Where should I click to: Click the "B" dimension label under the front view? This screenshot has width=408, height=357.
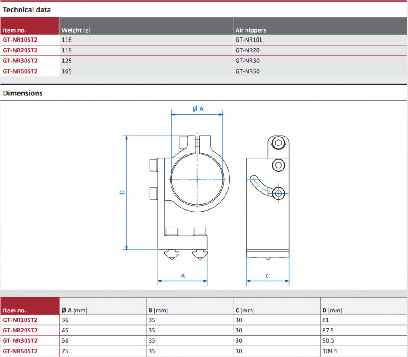pyautogui.click(x=183, y=276)
